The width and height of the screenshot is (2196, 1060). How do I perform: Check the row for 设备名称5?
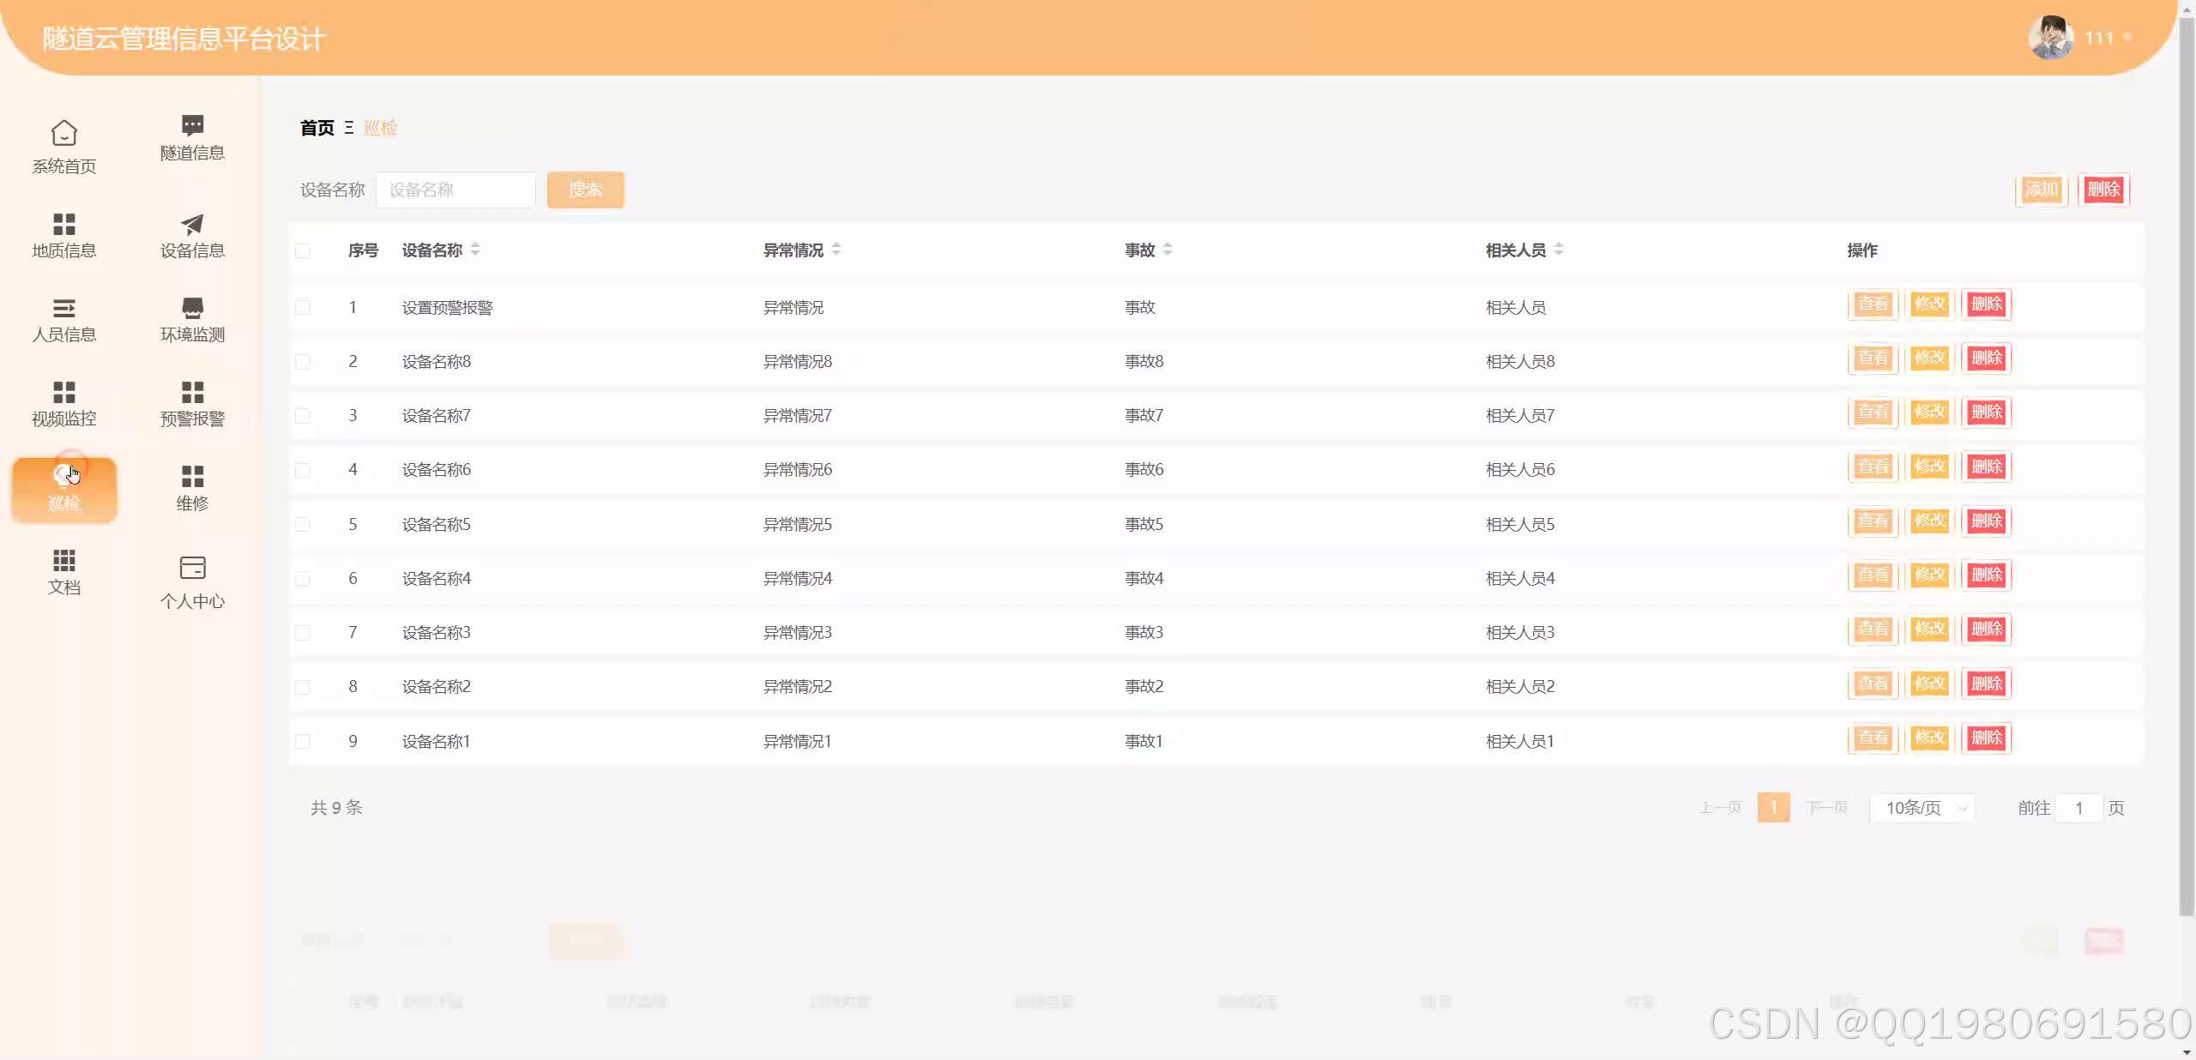[303, 524]
